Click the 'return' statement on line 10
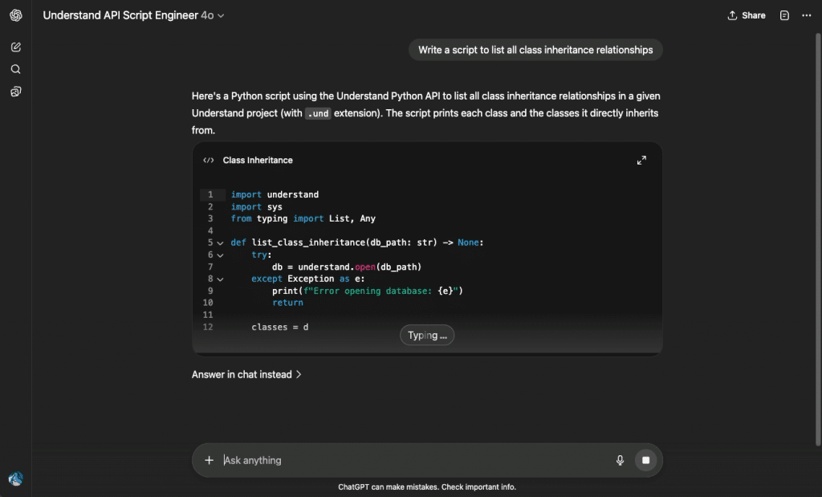Image resolution: width=822 pixels, height=497 pixels. [x=287, y=303]
